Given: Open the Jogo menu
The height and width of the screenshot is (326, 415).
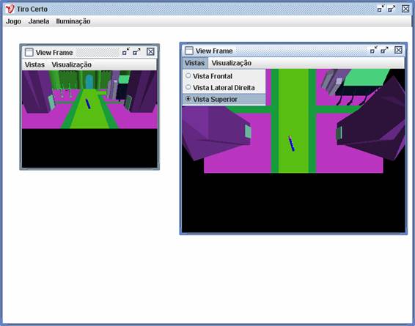Looking at the screenshot, I should click(13, 21).
